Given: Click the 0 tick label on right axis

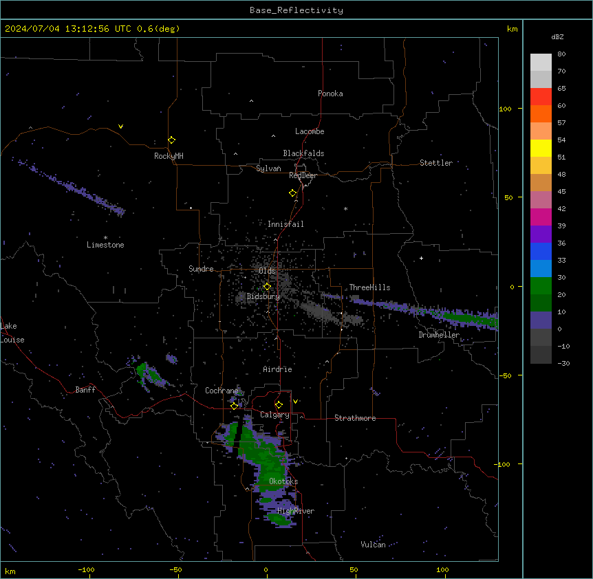Looking at the screenshot, I should click(512, 287).
